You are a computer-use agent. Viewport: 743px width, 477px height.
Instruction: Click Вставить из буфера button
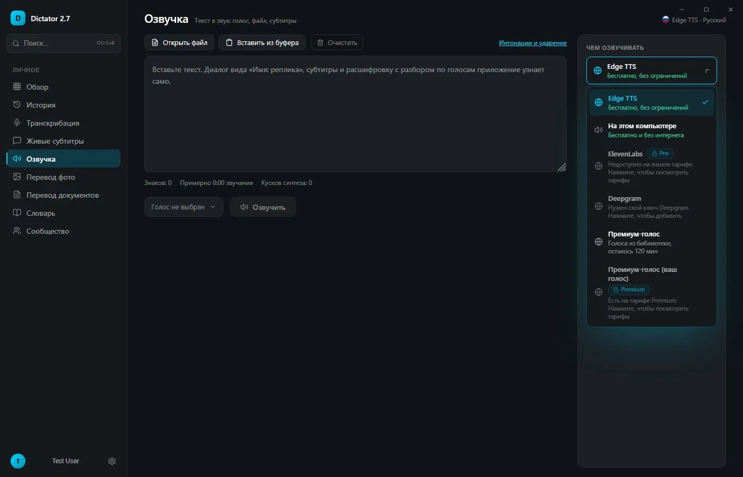click(262, 42)
